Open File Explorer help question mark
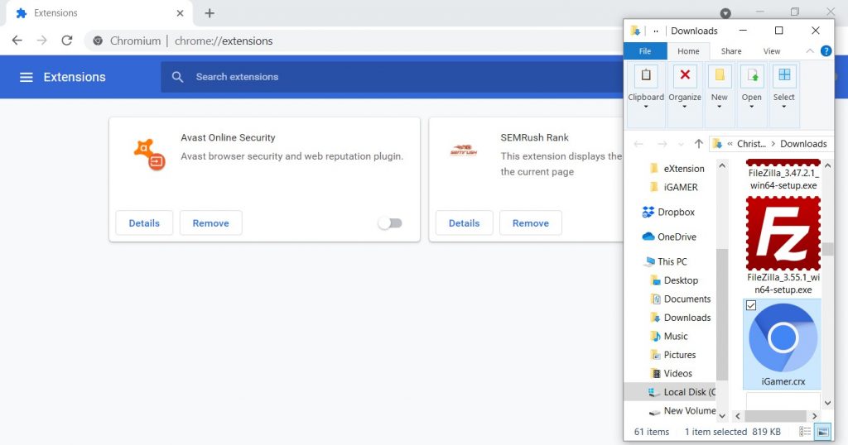 click(x=826, y=50)
